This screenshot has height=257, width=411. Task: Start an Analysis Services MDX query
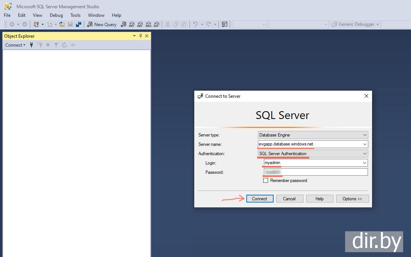132,24
